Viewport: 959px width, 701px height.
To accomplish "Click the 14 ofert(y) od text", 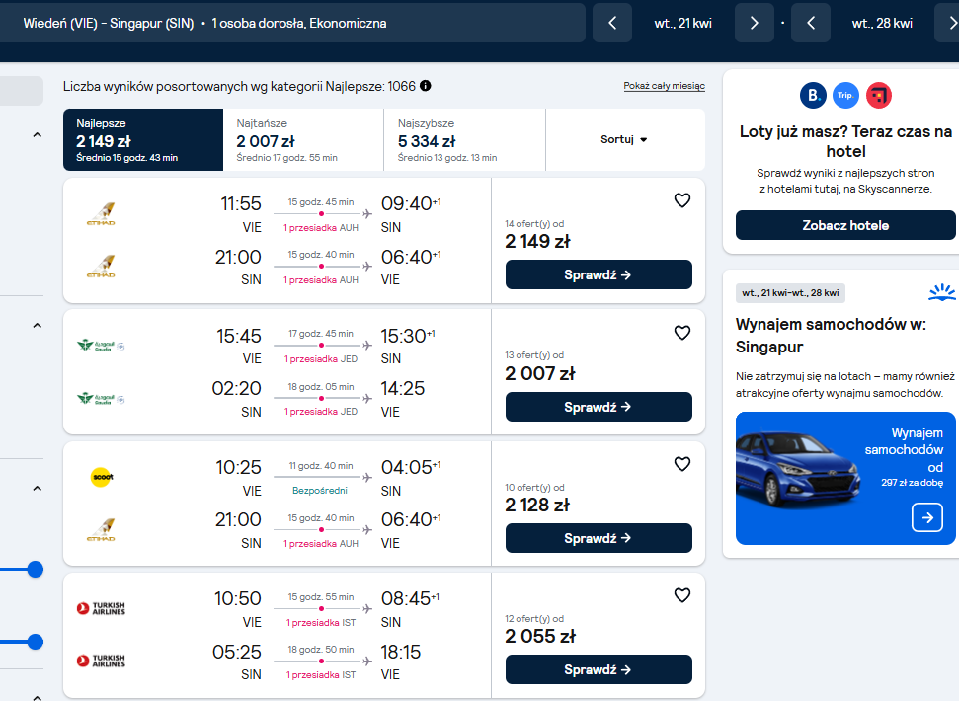I will pyautogui.click(x=534, y=224).
